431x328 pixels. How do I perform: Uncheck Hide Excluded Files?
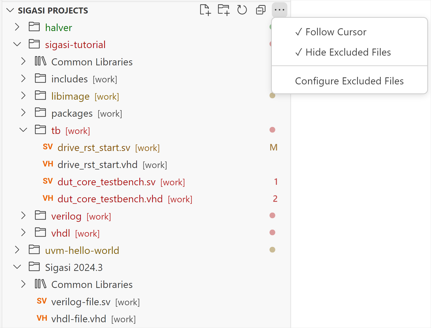point(348,52)
